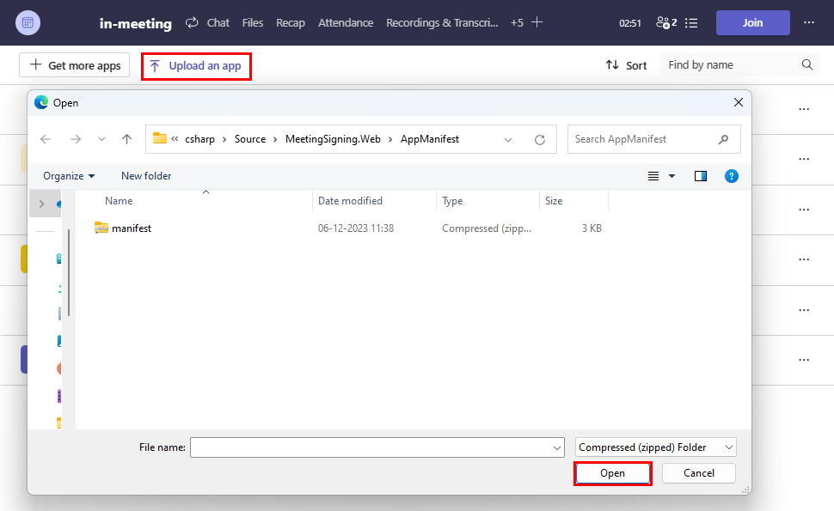Open more options ellipsis in Teams header

[809, 22]
